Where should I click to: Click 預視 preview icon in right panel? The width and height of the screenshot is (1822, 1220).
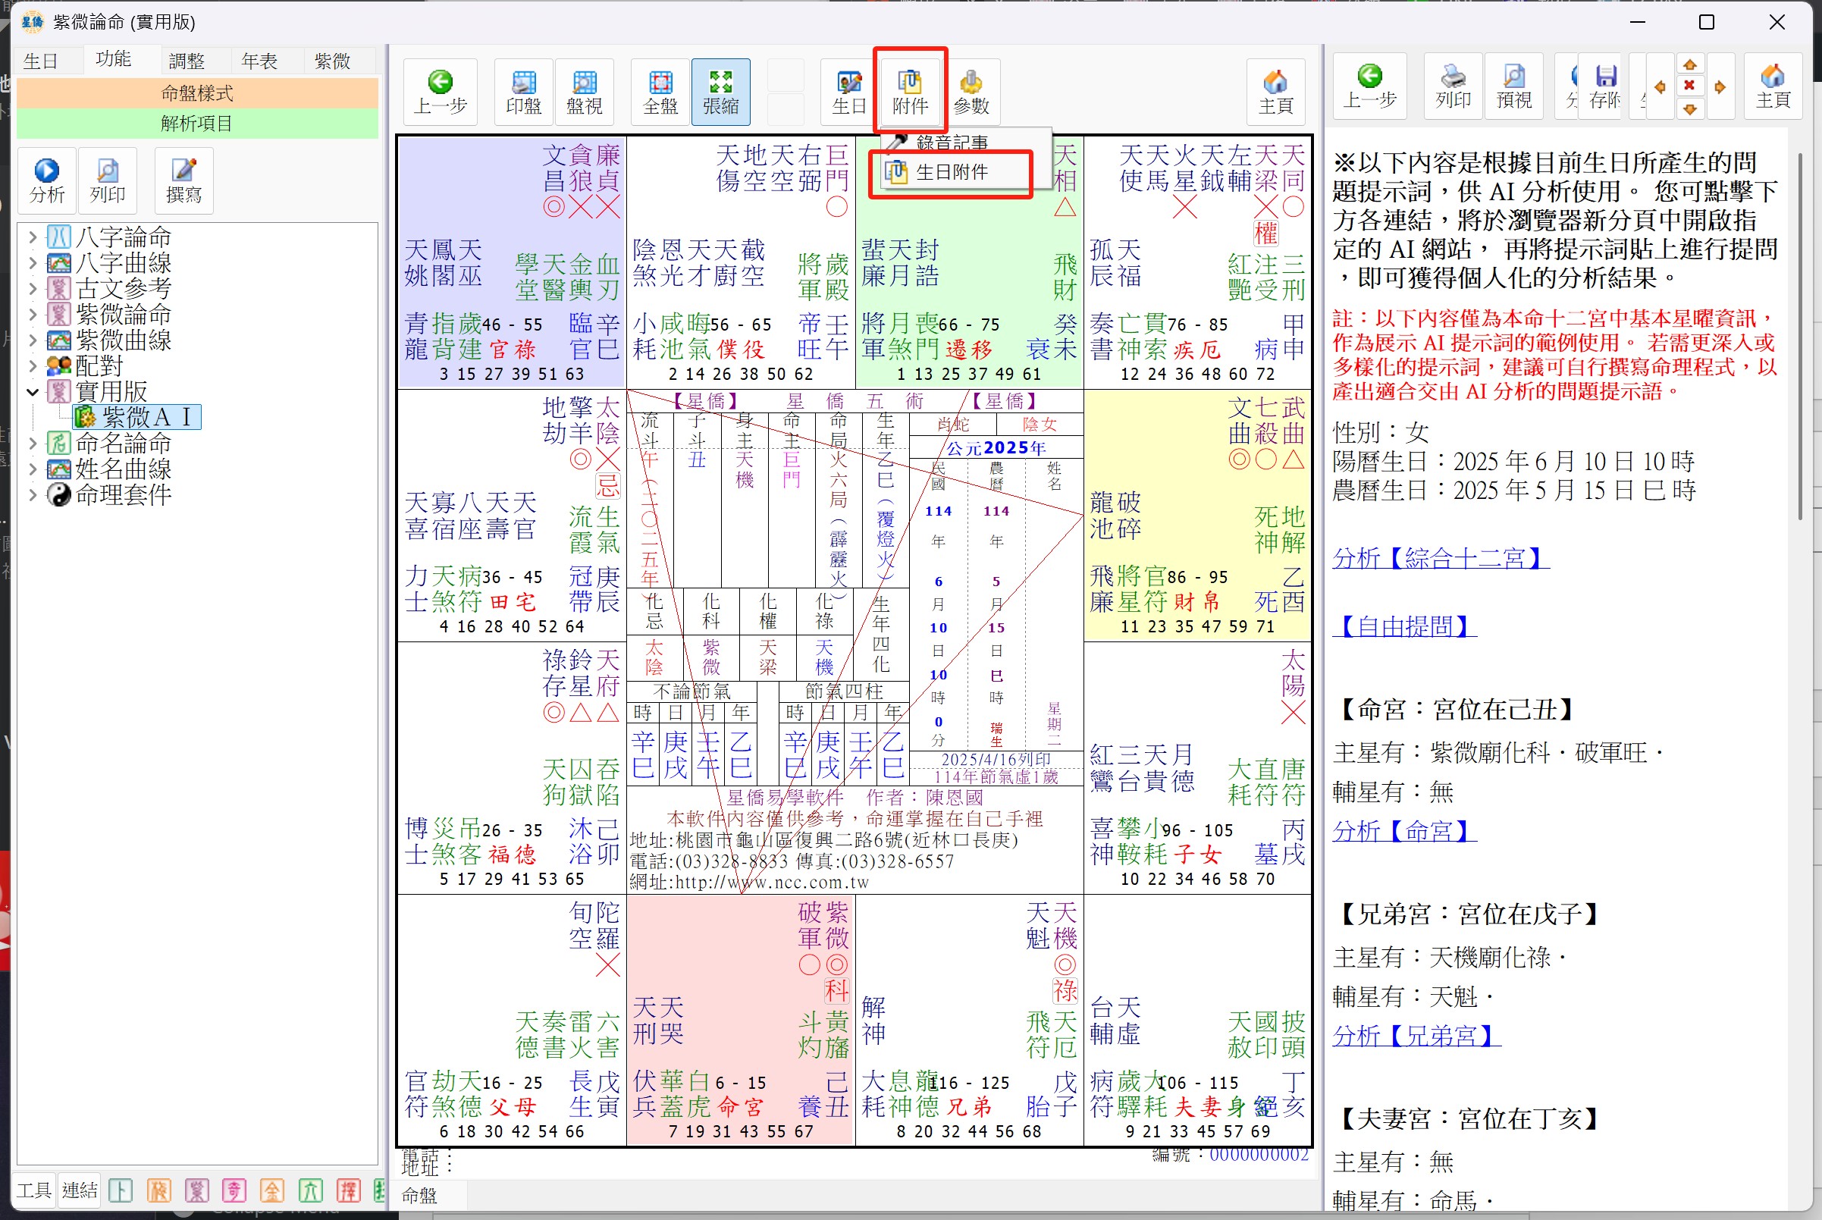tap(1513, 86)
